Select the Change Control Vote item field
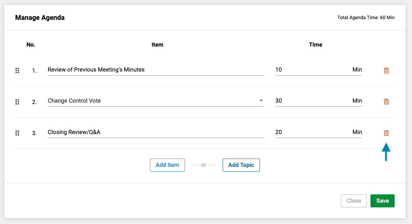The height and width of the screenshot is (224, 412). 156,101
